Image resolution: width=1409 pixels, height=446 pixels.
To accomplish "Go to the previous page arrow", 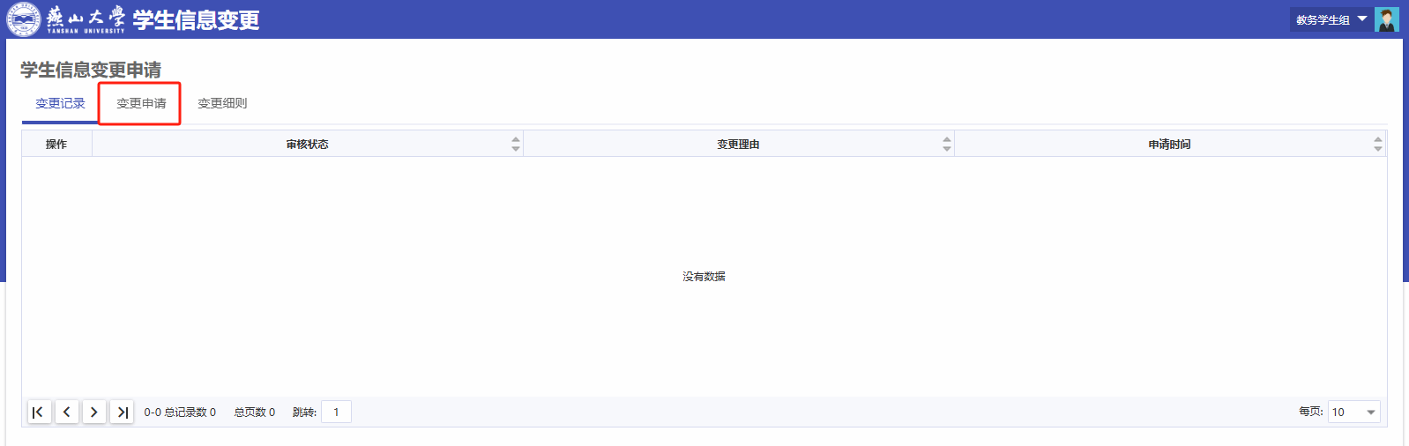I will 66,412.
